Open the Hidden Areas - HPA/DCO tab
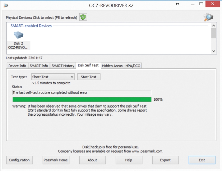 pyautogui.click(x=121, y=66)
